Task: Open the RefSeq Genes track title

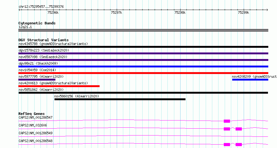Action: (32, 114)
